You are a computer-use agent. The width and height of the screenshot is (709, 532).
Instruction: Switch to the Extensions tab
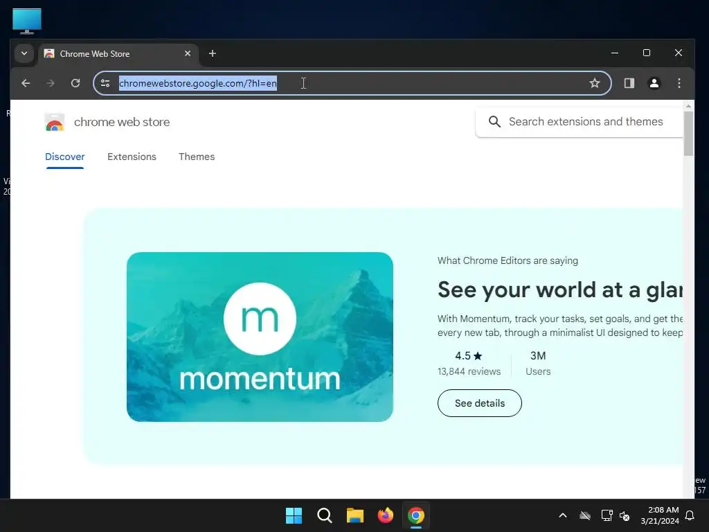[x=132, y=157]
